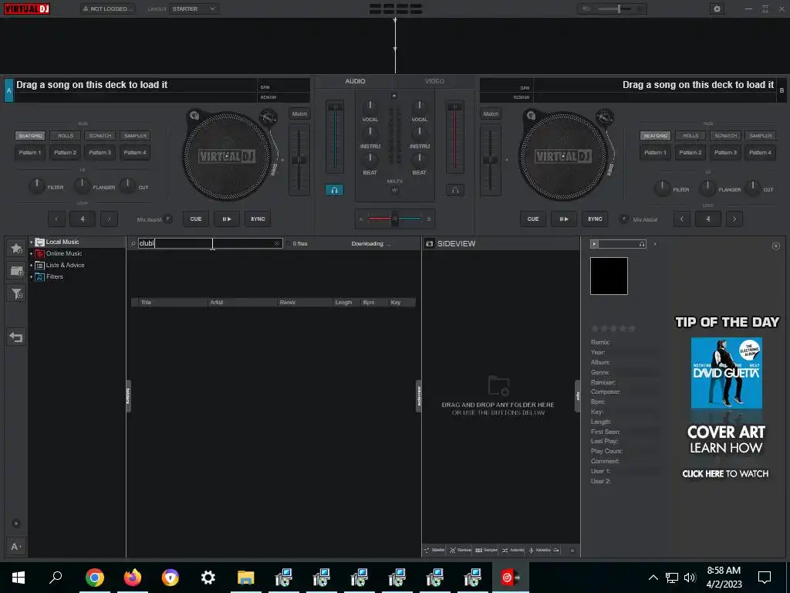Sort by the Bpm column header

(x=373, y=303)
